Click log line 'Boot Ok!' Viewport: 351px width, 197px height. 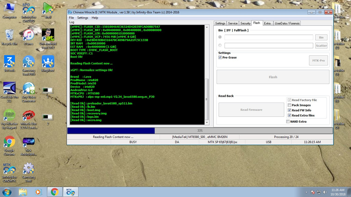[76, 57]
